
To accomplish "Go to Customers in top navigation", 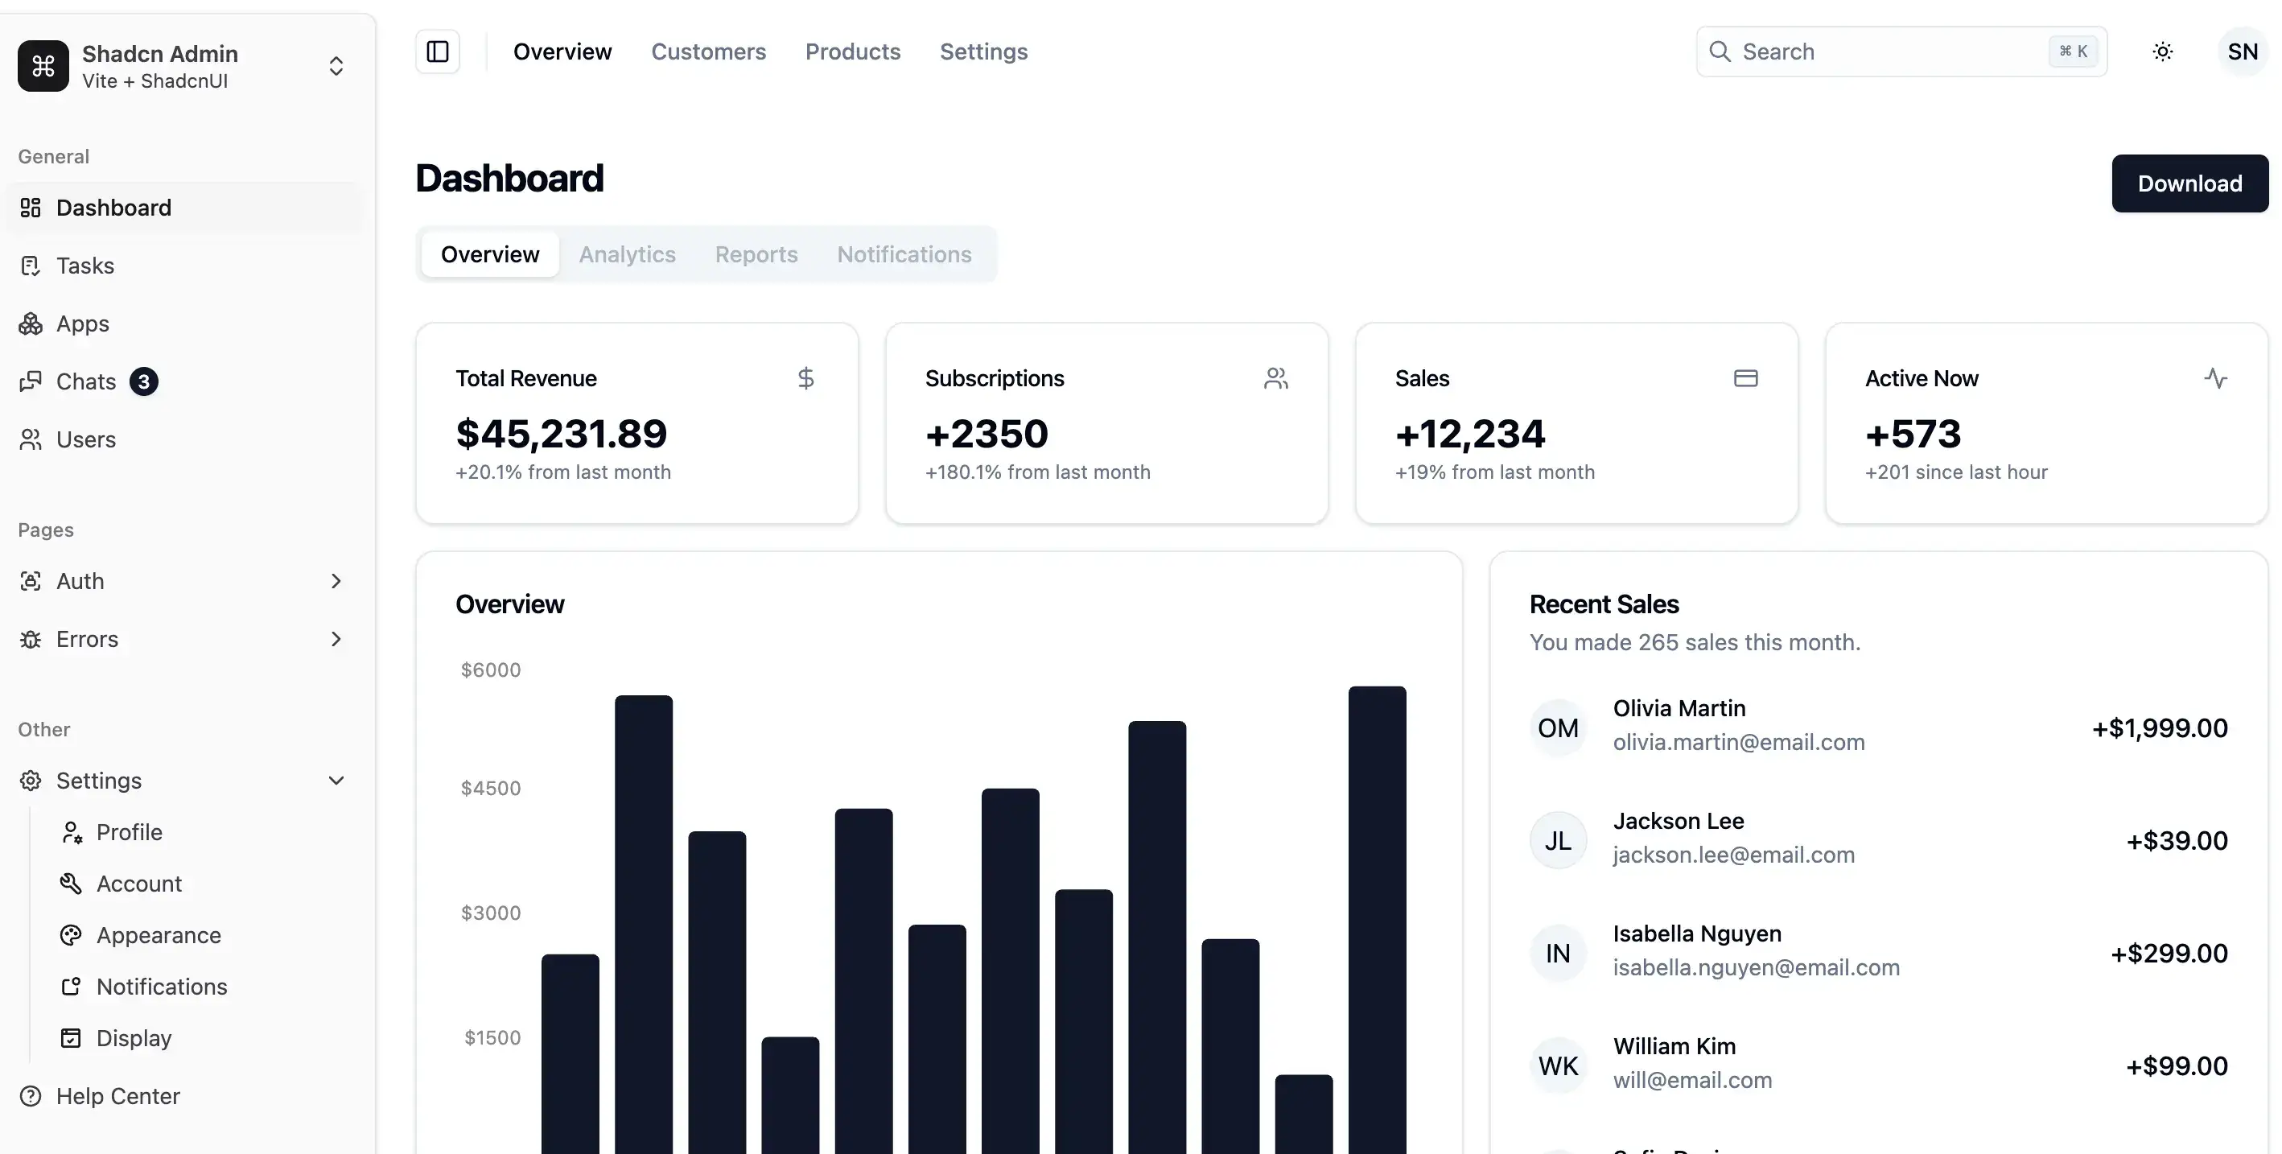I will click(709, 52).
